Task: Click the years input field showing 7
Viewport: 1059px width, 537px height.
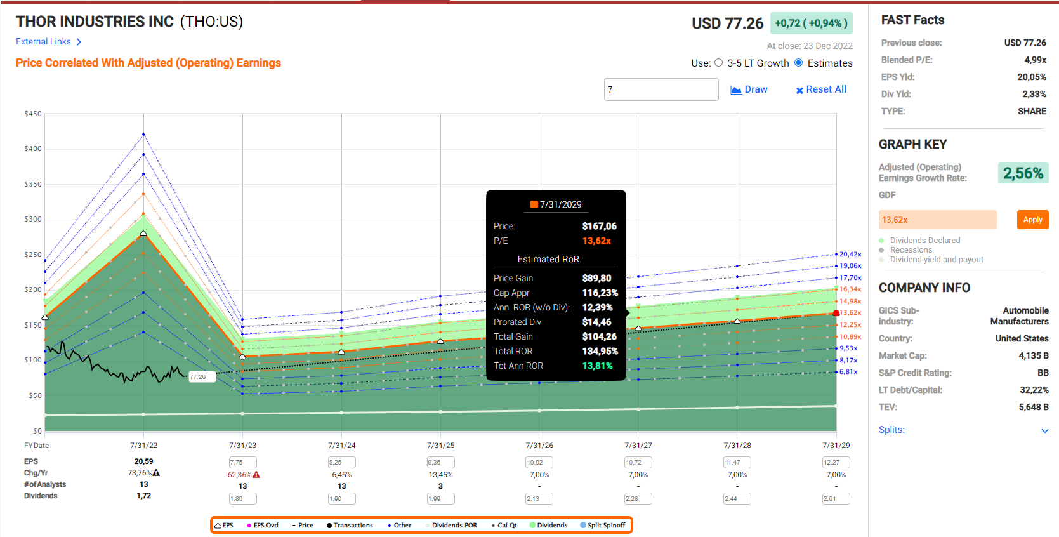Action: coord(661,89)
